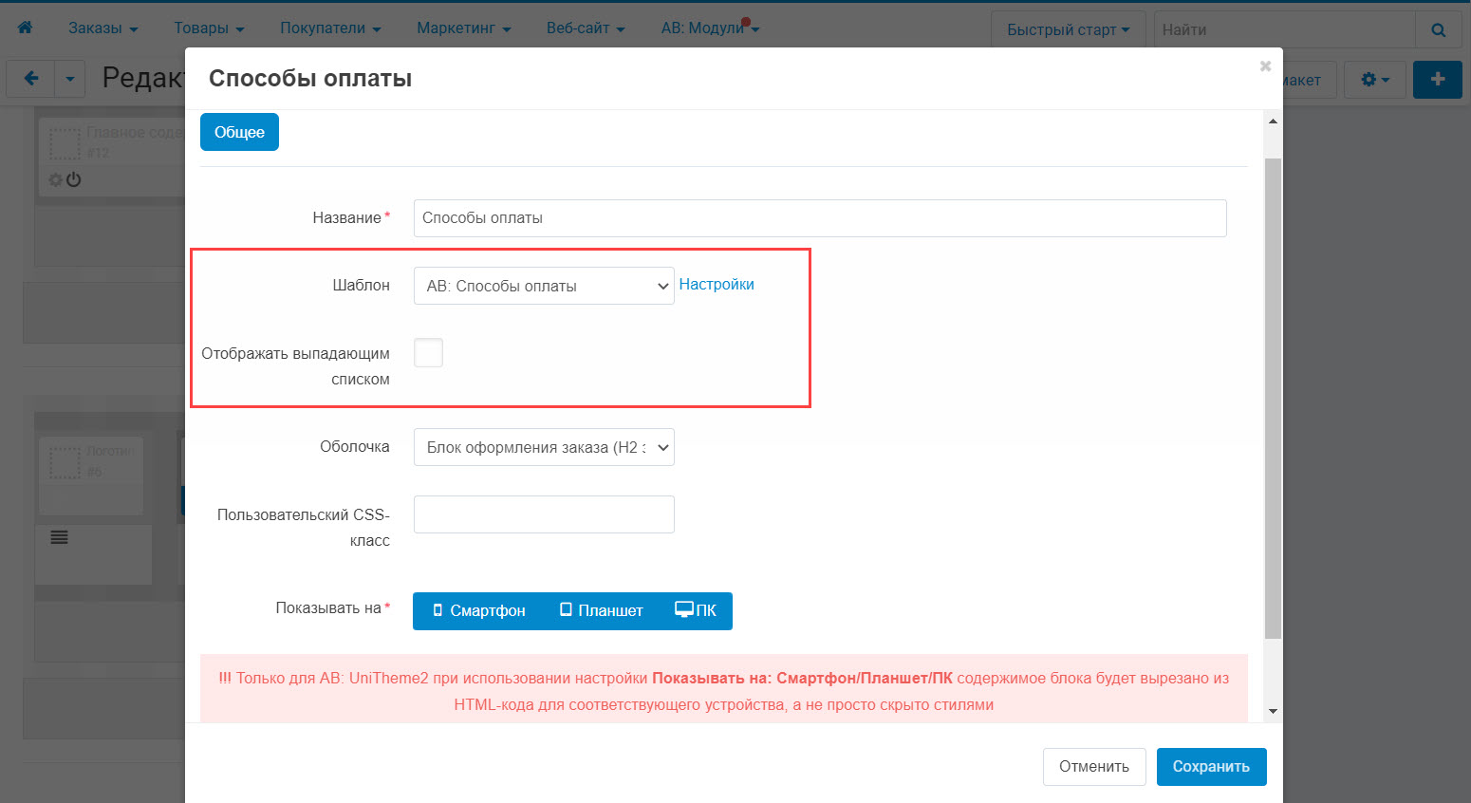Open the gear settings menu at top right

[x=1375, y=80]
